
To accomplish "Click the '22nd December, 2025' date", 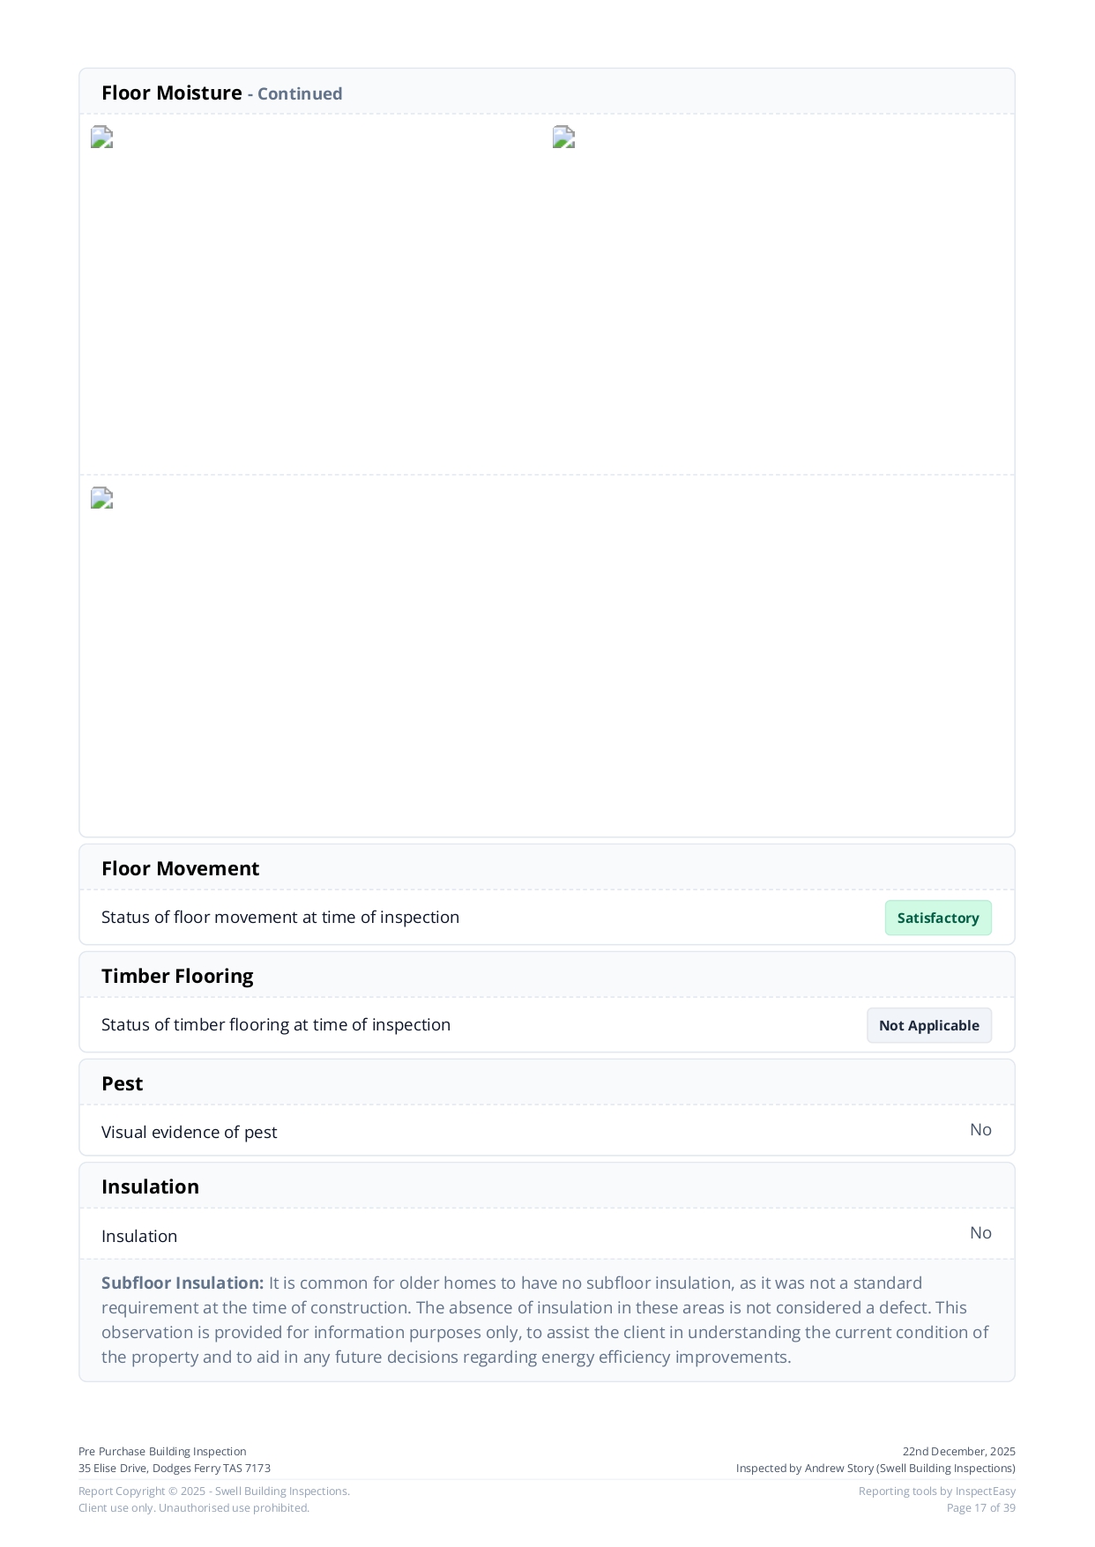I will [958, 1451].
